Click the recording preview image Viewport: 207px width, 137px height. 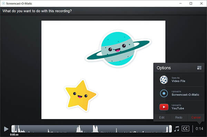tap(103, 70)
